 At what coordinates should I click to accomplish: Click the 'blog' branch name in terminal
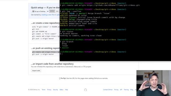(64, 44)
